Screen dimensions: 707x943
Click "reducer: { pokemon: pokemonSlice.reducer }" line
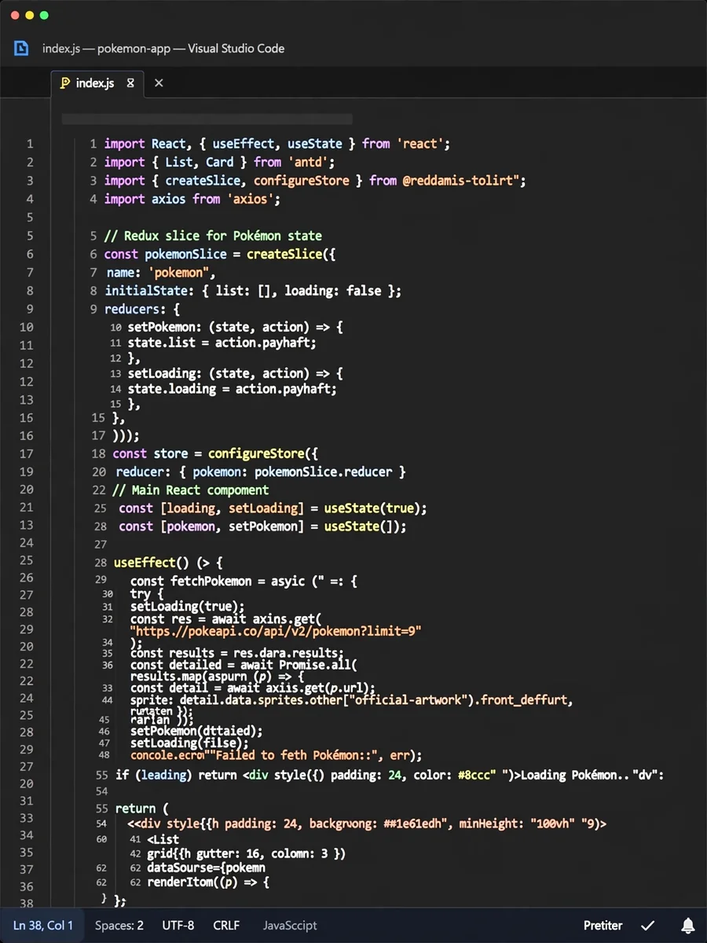click(x=261, y=472)
